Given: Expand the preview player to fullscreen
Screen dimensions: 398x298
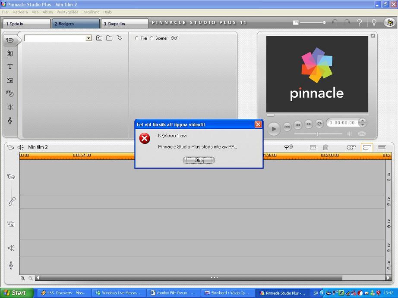Looking at the screenshot, I should point(373,36).
